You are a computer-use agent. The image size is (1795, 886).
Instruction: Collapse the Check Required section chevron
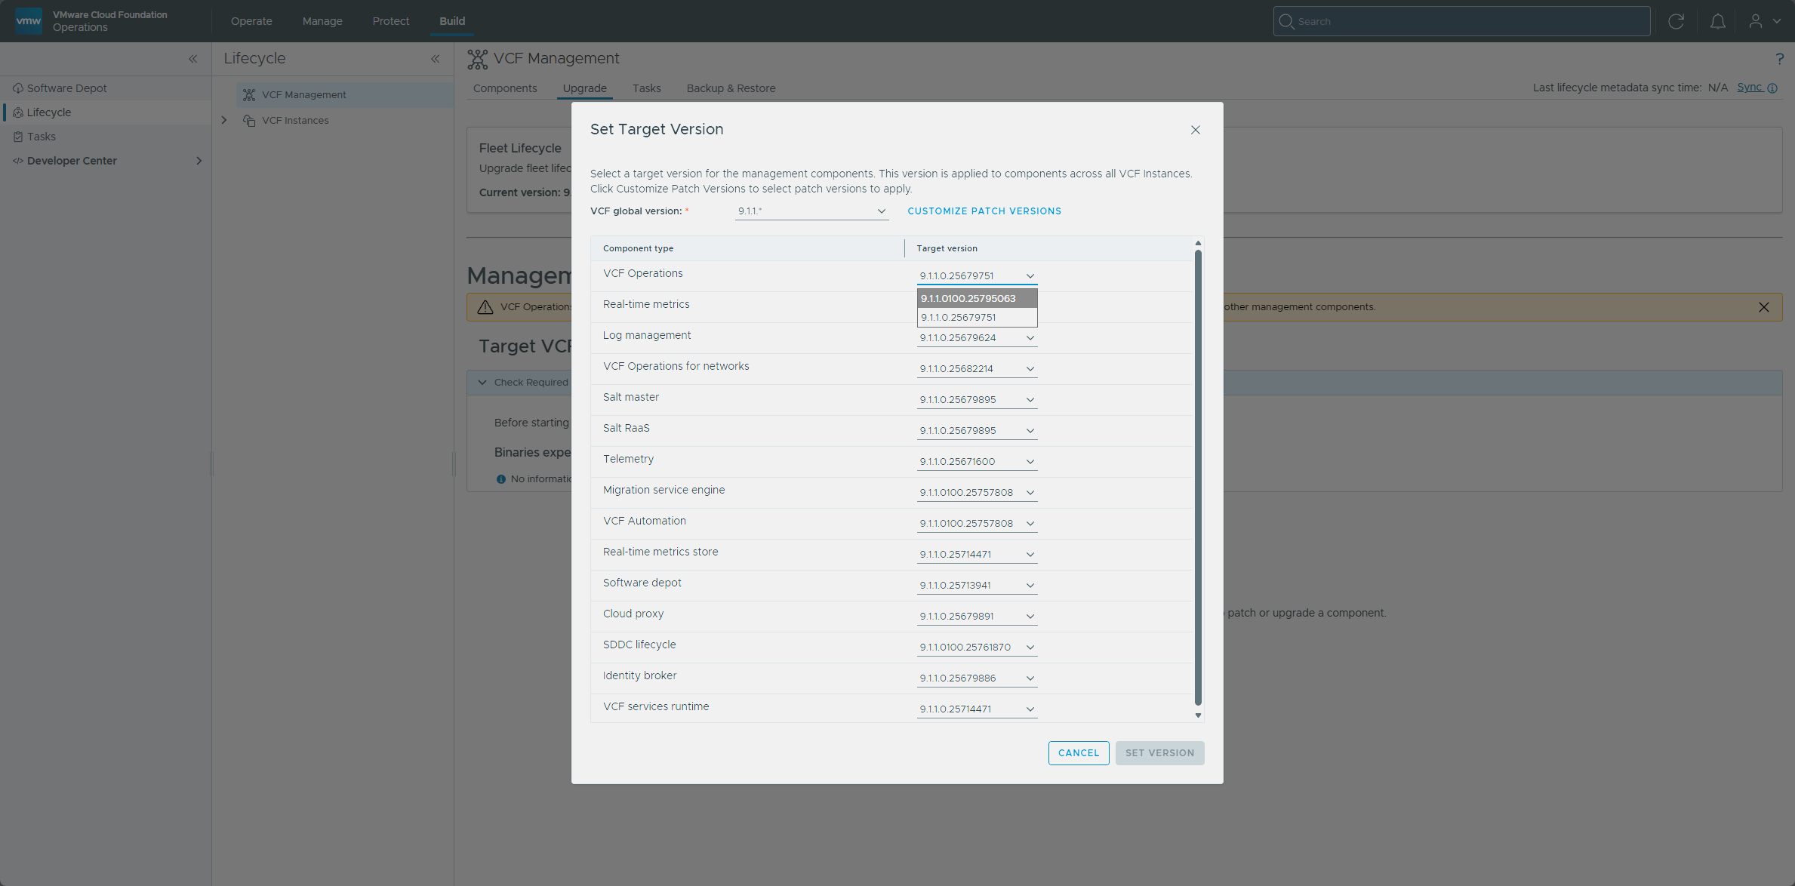point(482,383)
